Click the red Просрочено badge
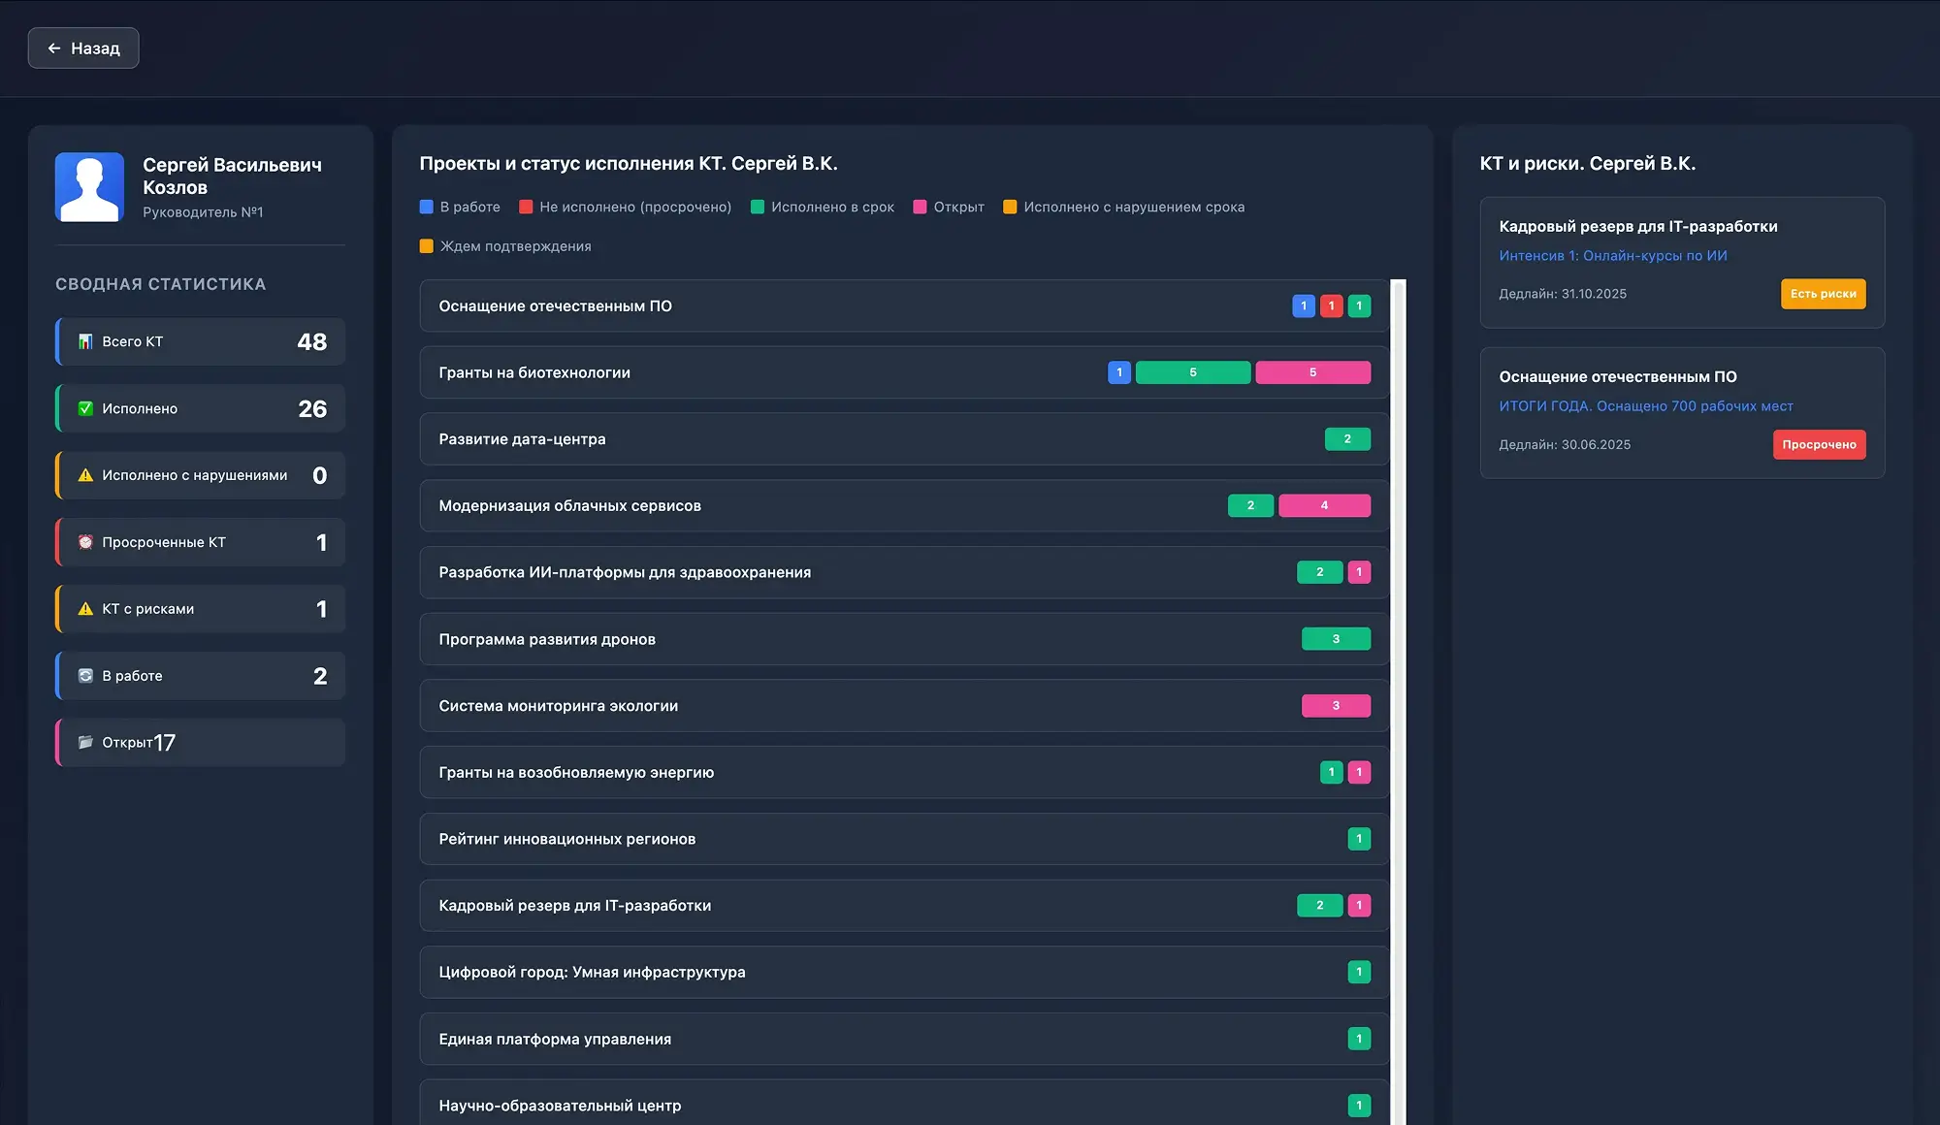The image size is (1940, 1125). coord(1819,444)
